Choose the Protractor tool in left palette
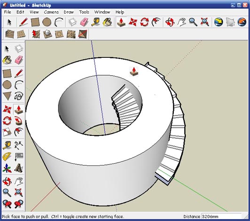 [x=7, y=157]
